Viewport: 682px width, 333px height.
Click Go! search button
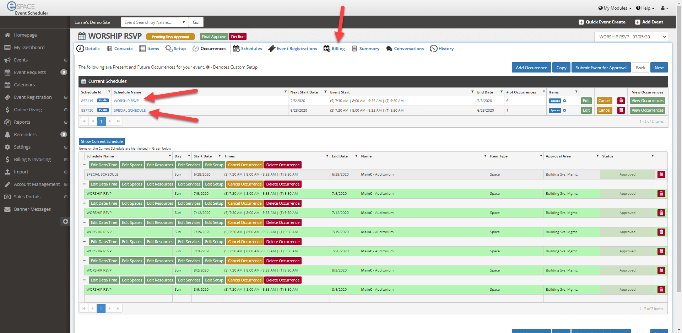pos(196,22)
